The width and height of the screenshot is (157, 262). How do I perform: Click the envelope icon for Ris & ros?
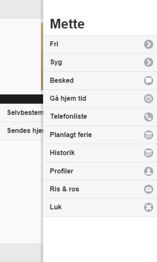149,189
